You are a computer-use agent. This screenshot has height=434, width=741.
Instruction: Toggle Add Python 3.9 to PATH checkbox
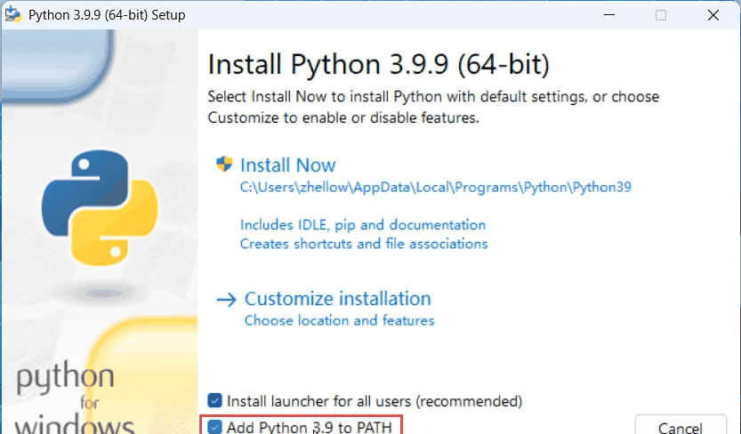(x=214, y=427)
